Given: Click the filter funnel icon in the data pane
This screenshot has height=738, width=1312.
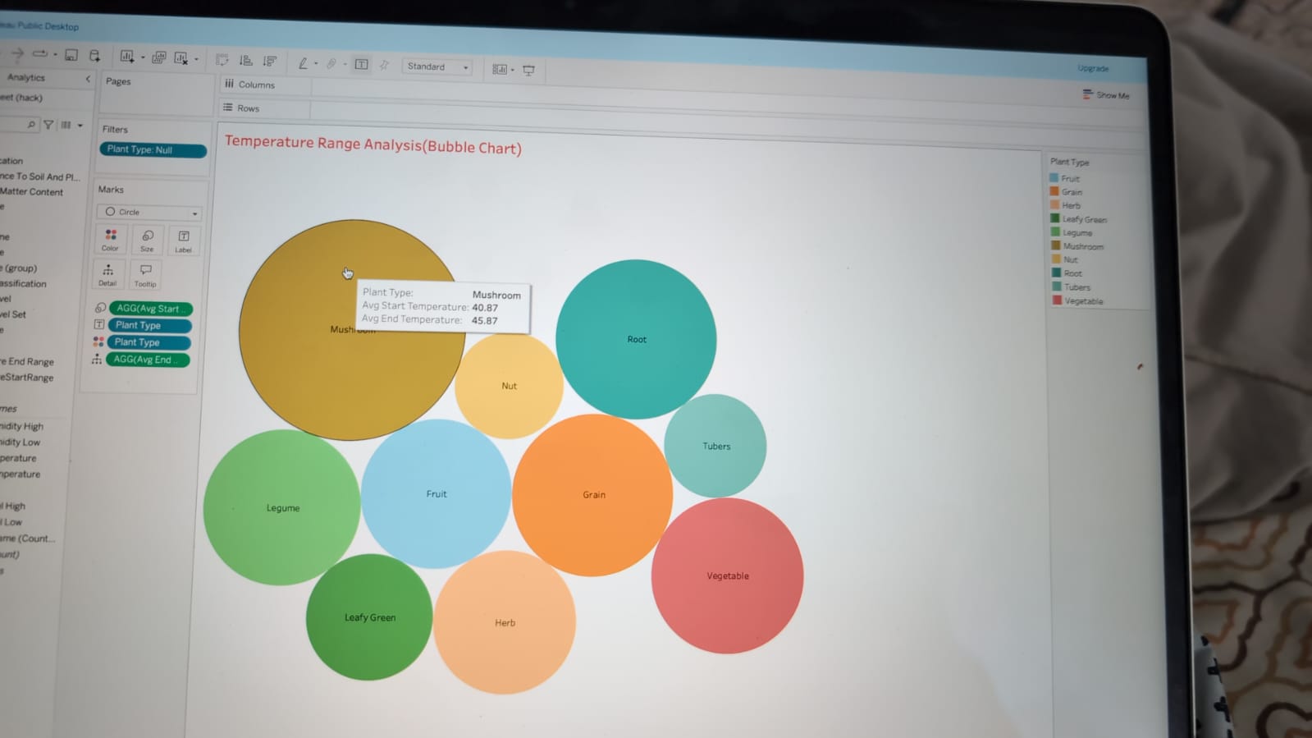Looking at the screenshot, I should 48,125.
